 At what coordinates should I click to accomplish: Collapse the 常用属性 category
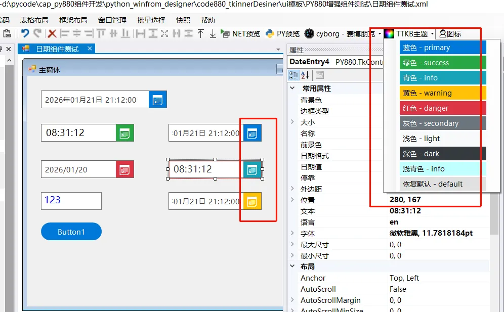pyautogui.click(x=292, y=88)
